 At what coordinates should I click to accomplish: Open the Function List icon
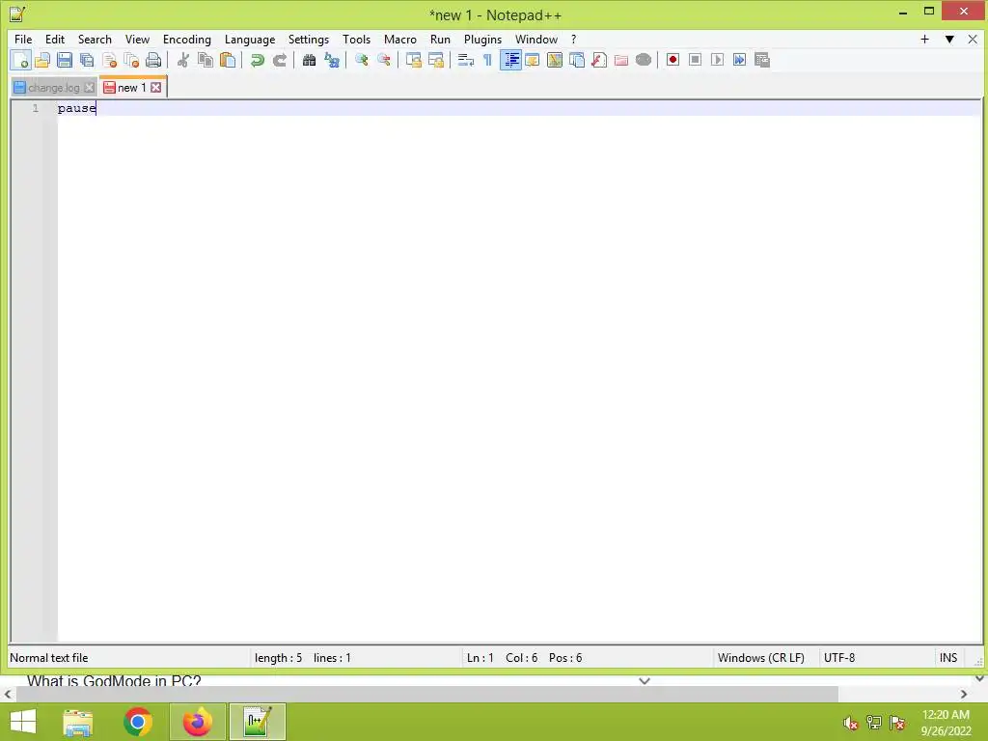click(x=598, y=60)
